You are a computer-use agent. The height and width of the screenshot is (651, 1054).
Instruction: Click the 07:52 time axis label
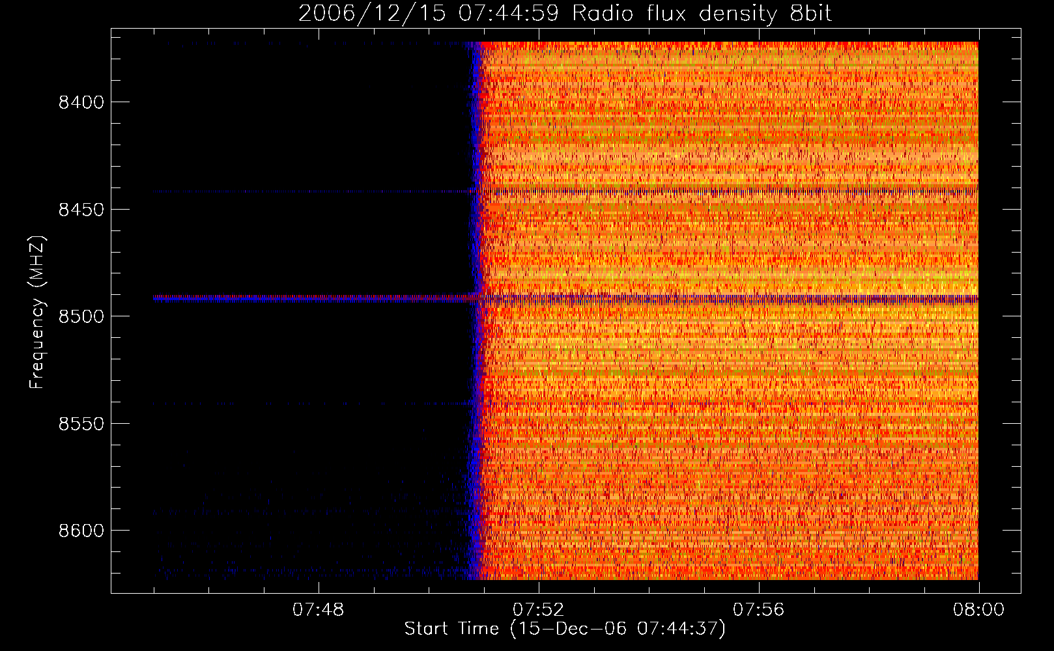point(538,610)
